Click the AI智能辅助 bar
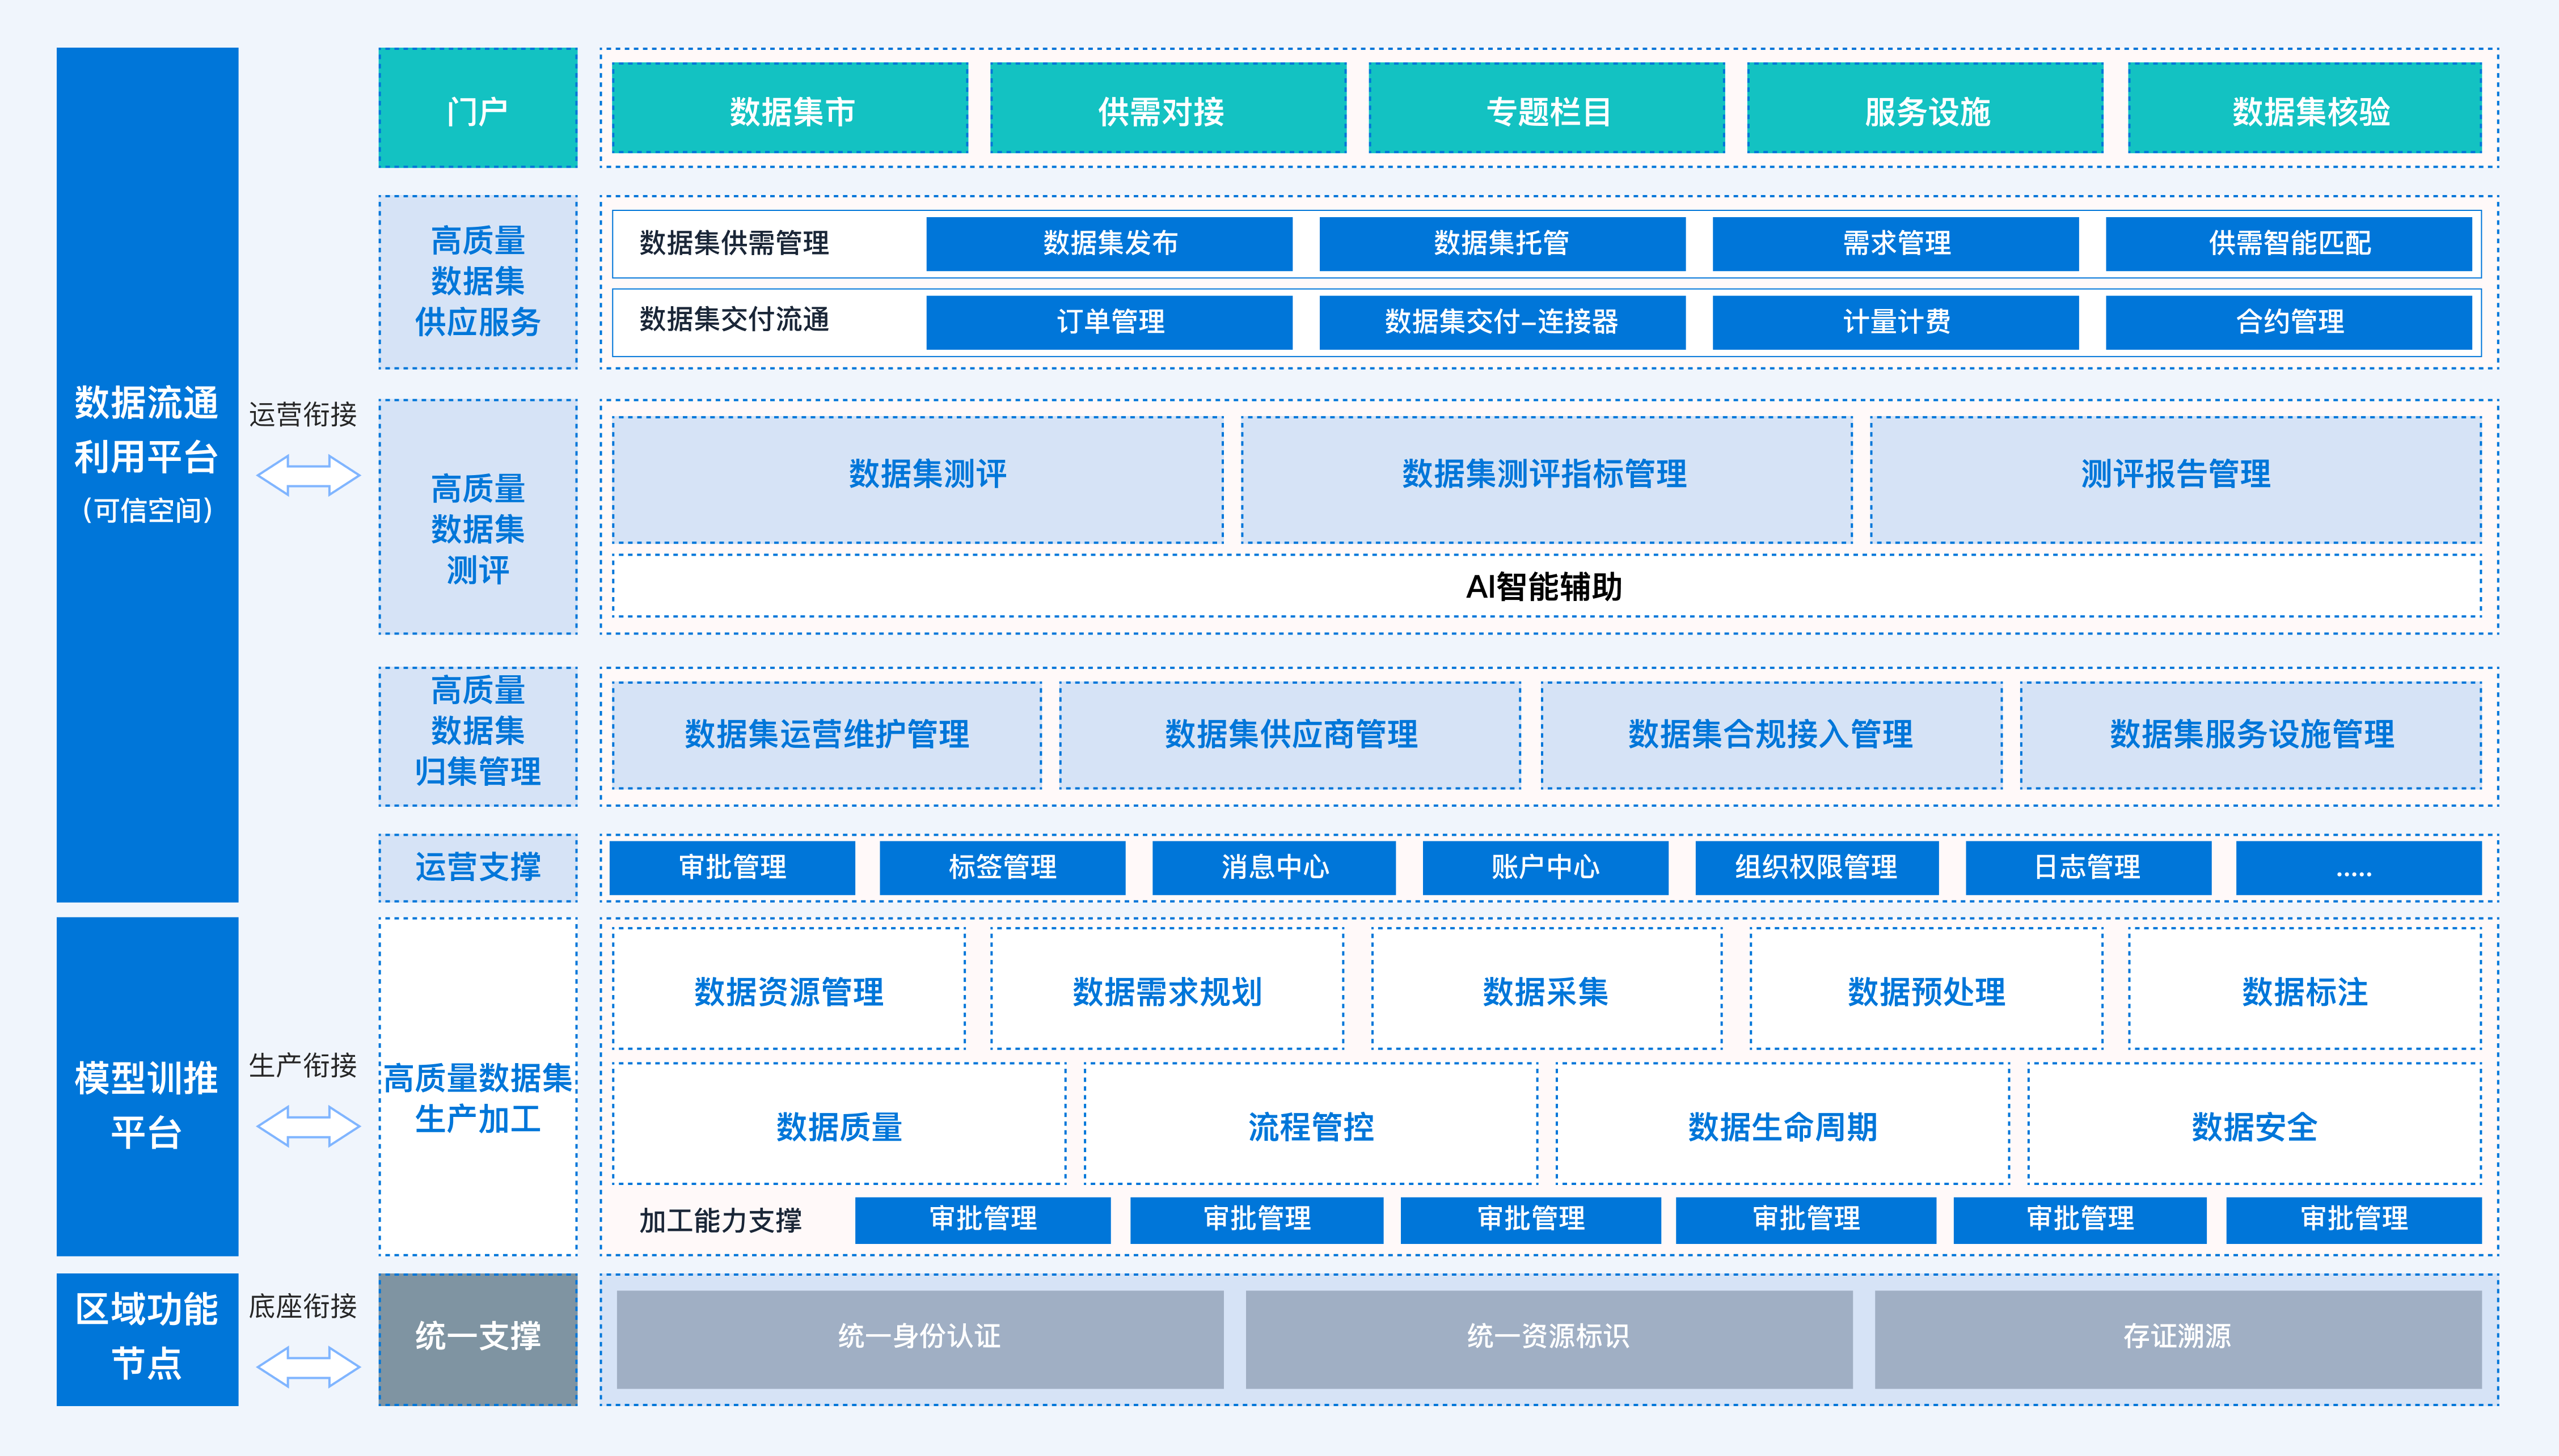 [1546, 586]
